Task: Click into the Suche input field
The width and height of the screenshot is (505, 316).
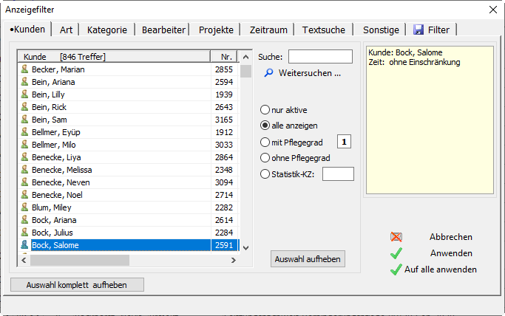Action: pyautogui.click(x=320, y=57)
